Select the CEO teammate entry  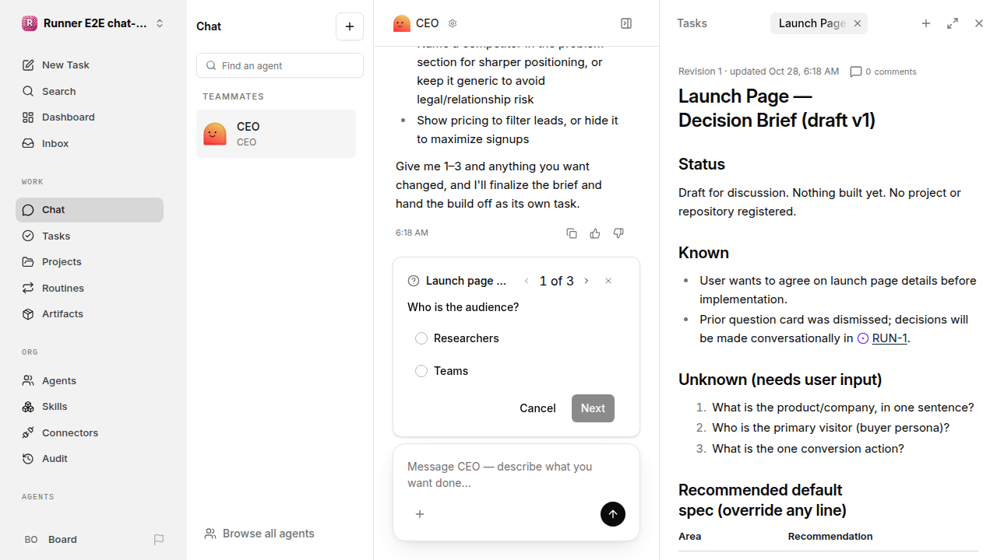(276, 134)
